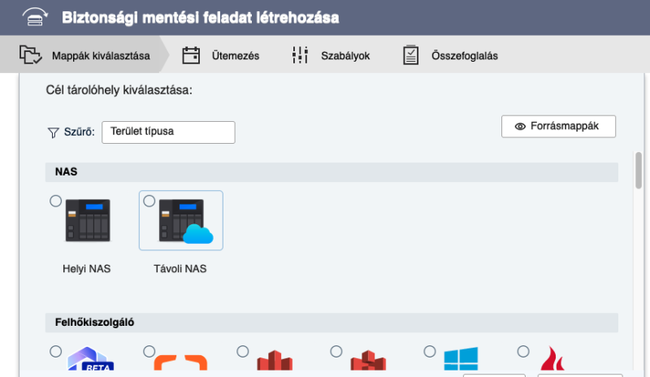Select the BETA cloud service radio button
This screenshot has width=650, height=377.
[x=55, y=352]
